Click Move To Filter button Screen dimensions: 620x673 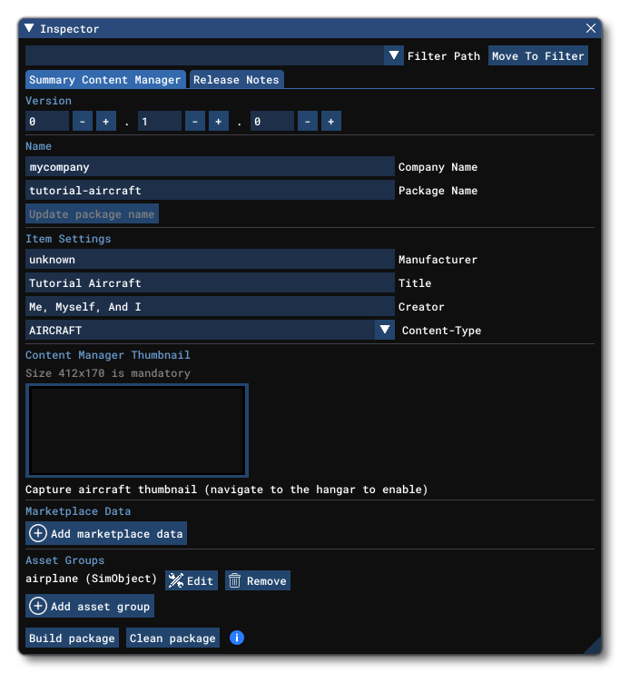coord(537,55)
